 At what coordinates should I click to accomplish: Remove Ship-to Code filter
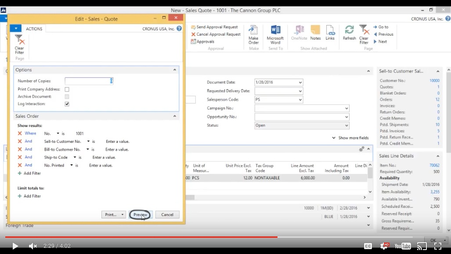pos(20,157)
